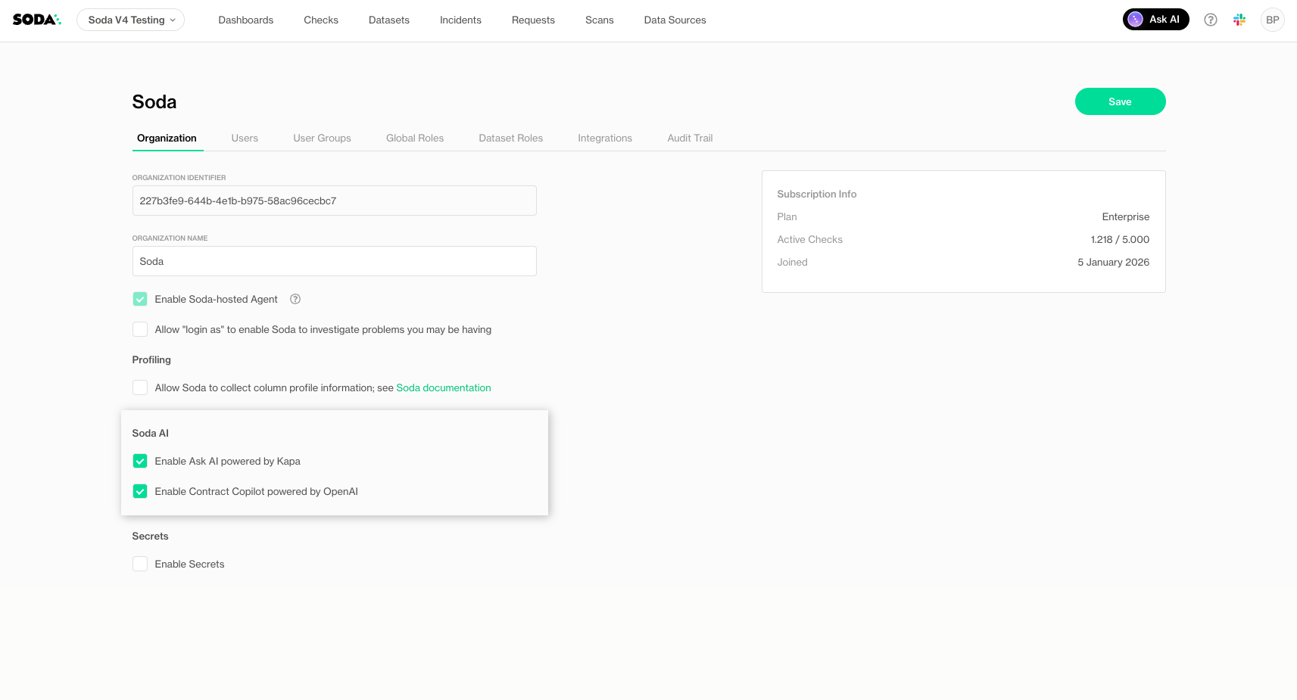This screenshot has height=700, width=1297.
Task: Disable Contract Copilot powered by OpenAI
Action: coord(140,491)
